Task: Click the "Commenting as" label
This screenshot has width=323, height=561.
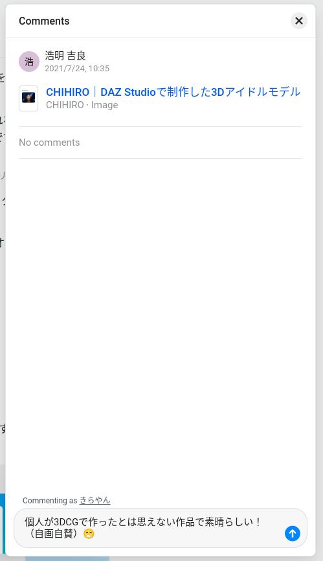Action: (x=50, y=501)
